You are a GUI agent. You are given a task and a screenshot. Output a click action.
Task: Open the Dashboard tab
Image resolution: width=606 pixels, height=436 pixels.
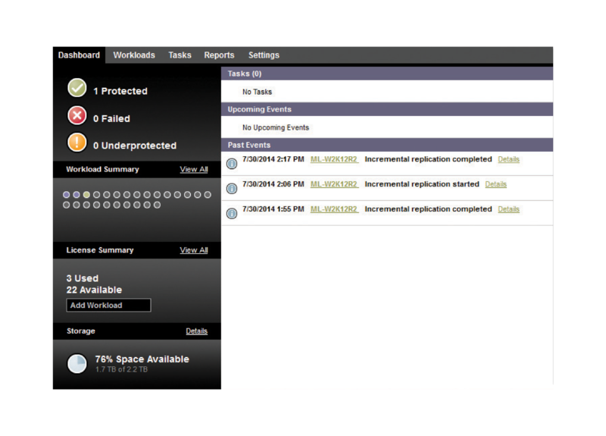pos(79,55)
